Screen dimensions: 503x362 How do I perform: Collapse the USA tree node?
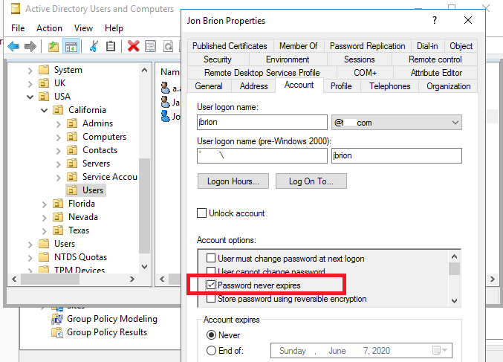pyautogui.click(x=30, y=97)
